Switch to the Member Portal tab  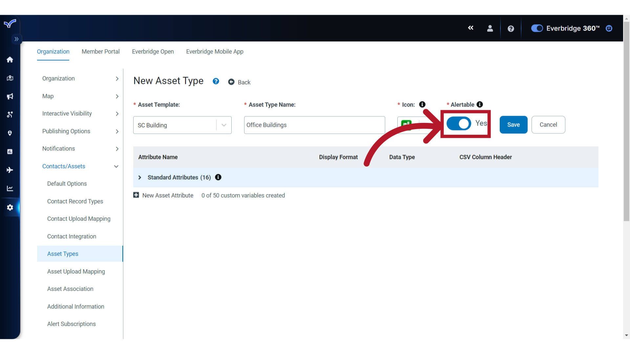100,51
